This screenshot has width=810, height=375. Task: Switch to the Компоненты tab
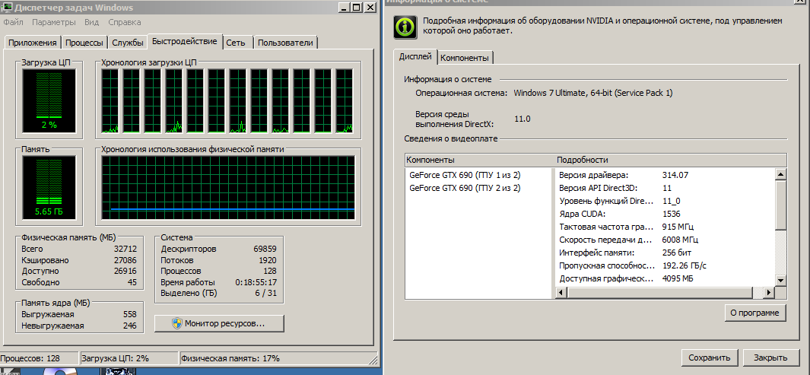(x=465, y=58)
